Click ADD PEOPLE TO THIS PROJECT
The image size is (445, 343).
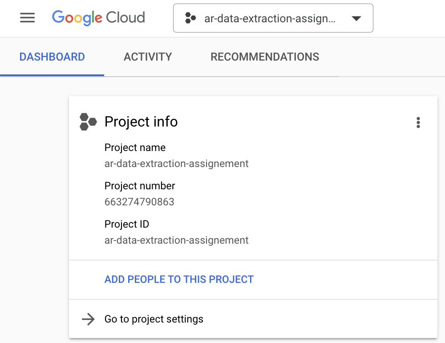pos(179,279)
